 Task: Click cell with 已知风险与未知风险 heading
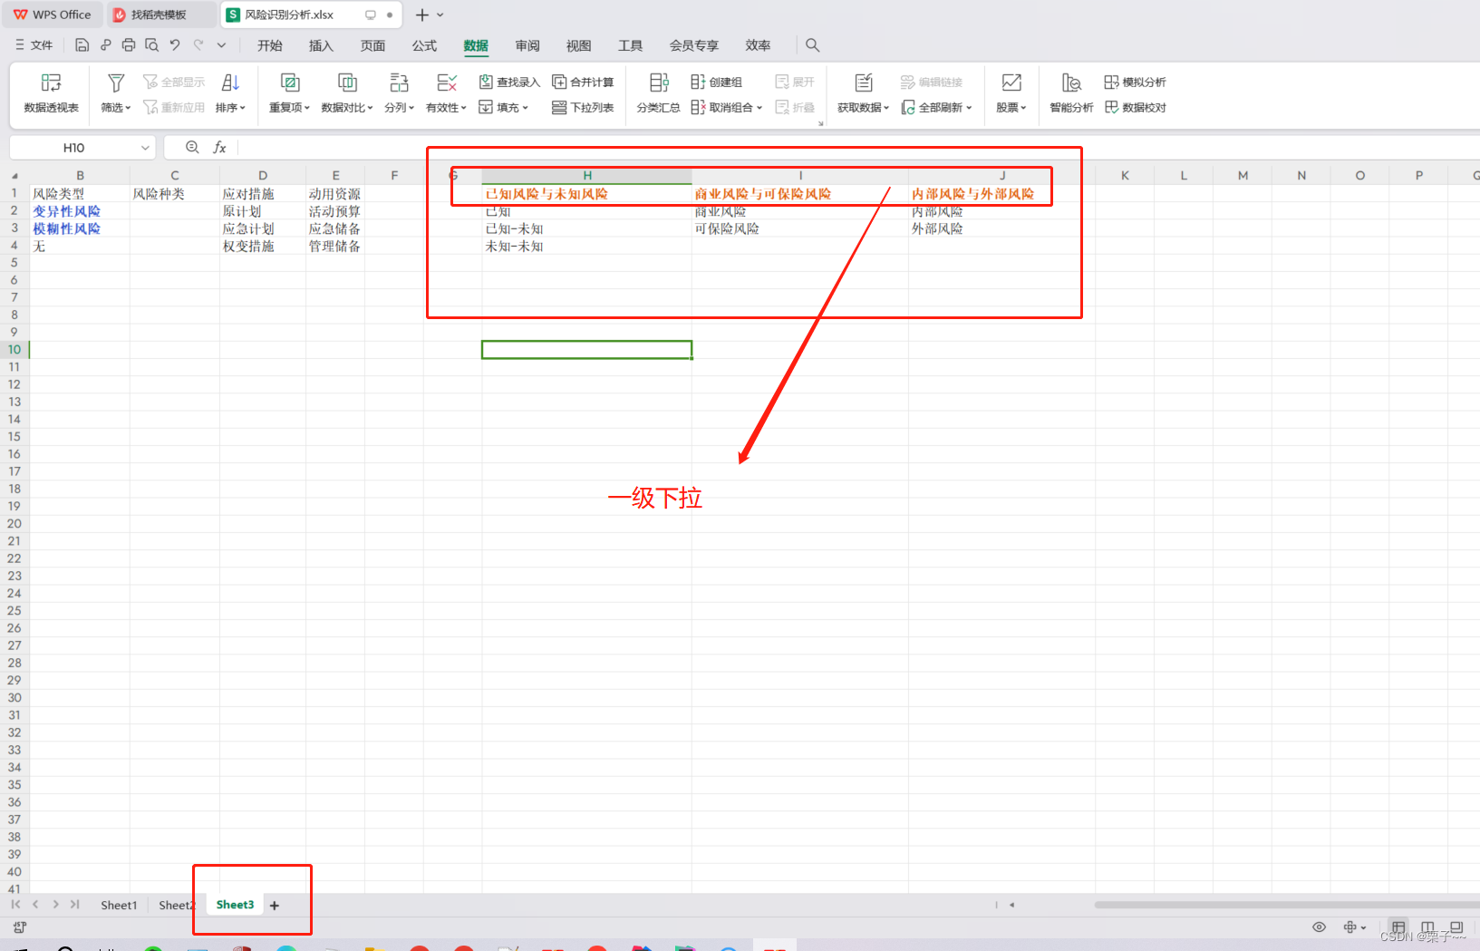click(586, 193)
